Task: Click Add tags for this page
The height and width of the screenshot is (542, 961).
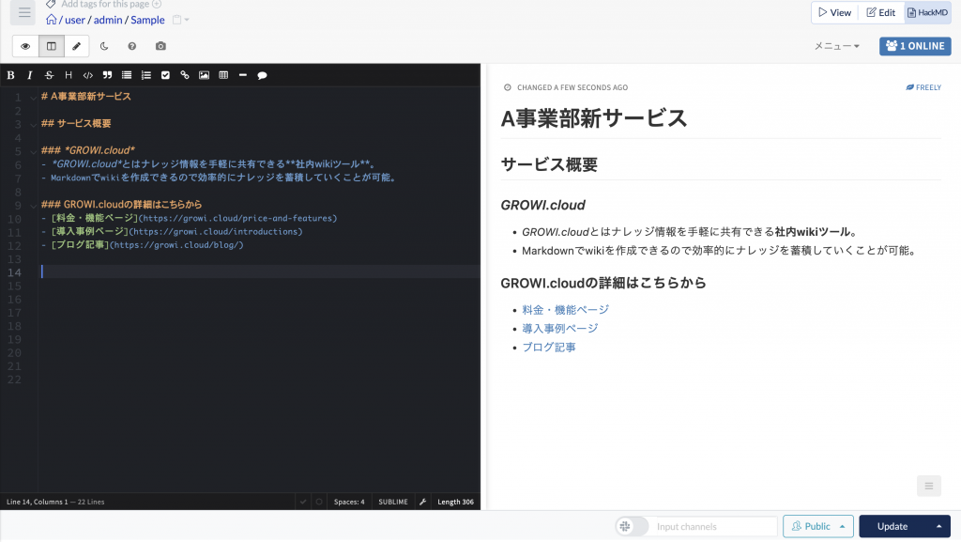Action: click(105, 5)
